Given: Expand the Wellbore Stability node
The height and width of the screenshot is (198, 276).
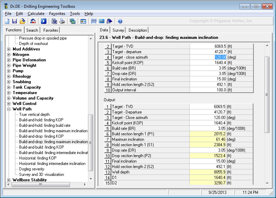Looking at the screenshot, I should coord(9,180).
